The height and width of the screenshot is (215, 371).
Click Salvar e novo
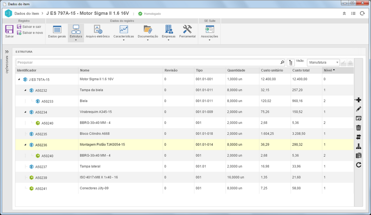click(30, 33)
